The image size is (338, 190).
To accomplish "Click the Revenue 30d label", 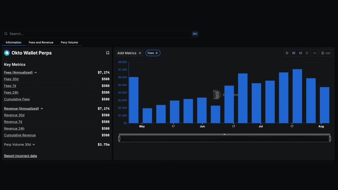I will coord(14,115).
